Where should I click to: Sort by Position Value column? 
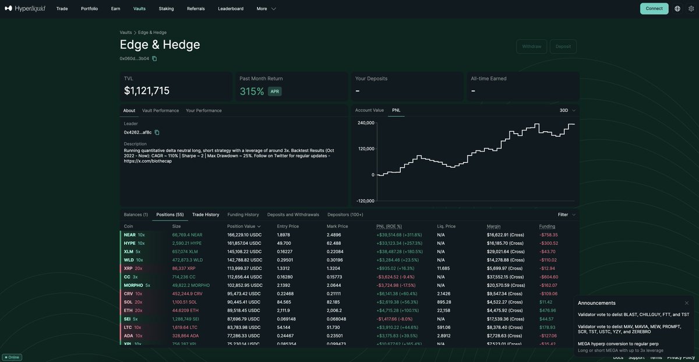tap(244, 226)
